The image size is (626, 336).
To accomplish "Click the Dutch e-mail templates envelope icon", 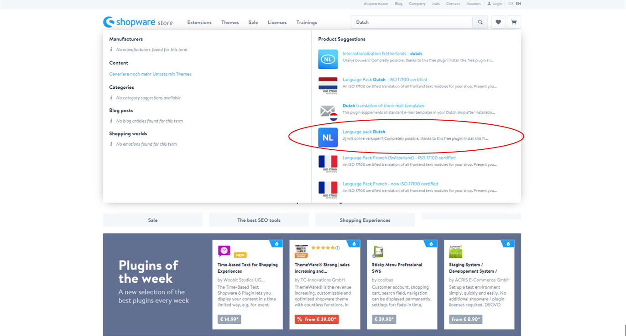I will 328,112.
